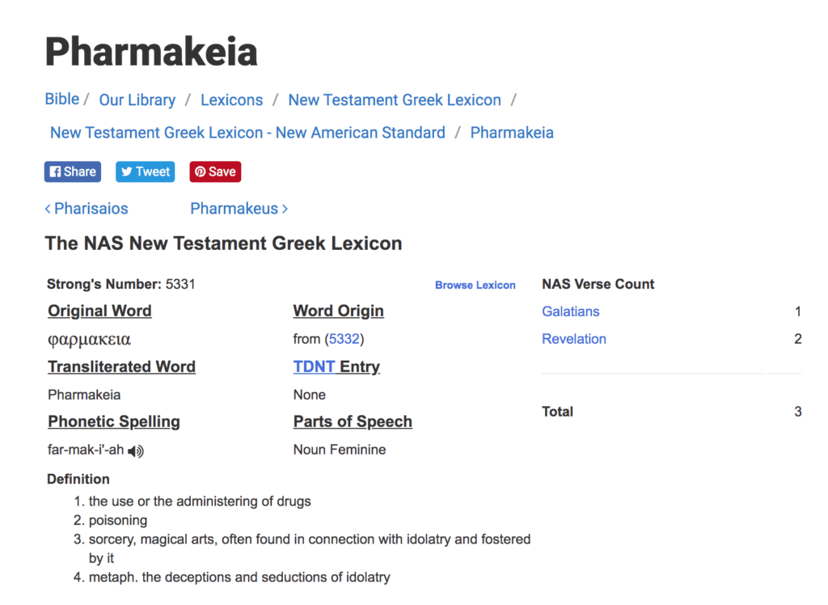The width and height of the screenshot is (828, 605).
Task: Open Our Library breadcrumb
Action: coord(137,100)
